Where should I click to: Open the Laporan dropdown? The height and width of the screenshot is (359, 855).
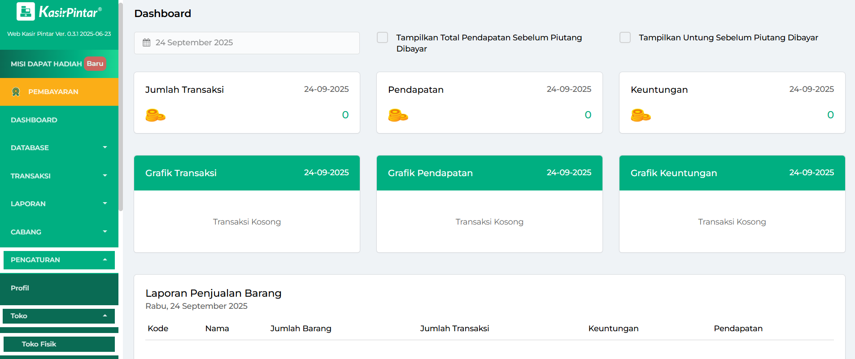point(59,203)
